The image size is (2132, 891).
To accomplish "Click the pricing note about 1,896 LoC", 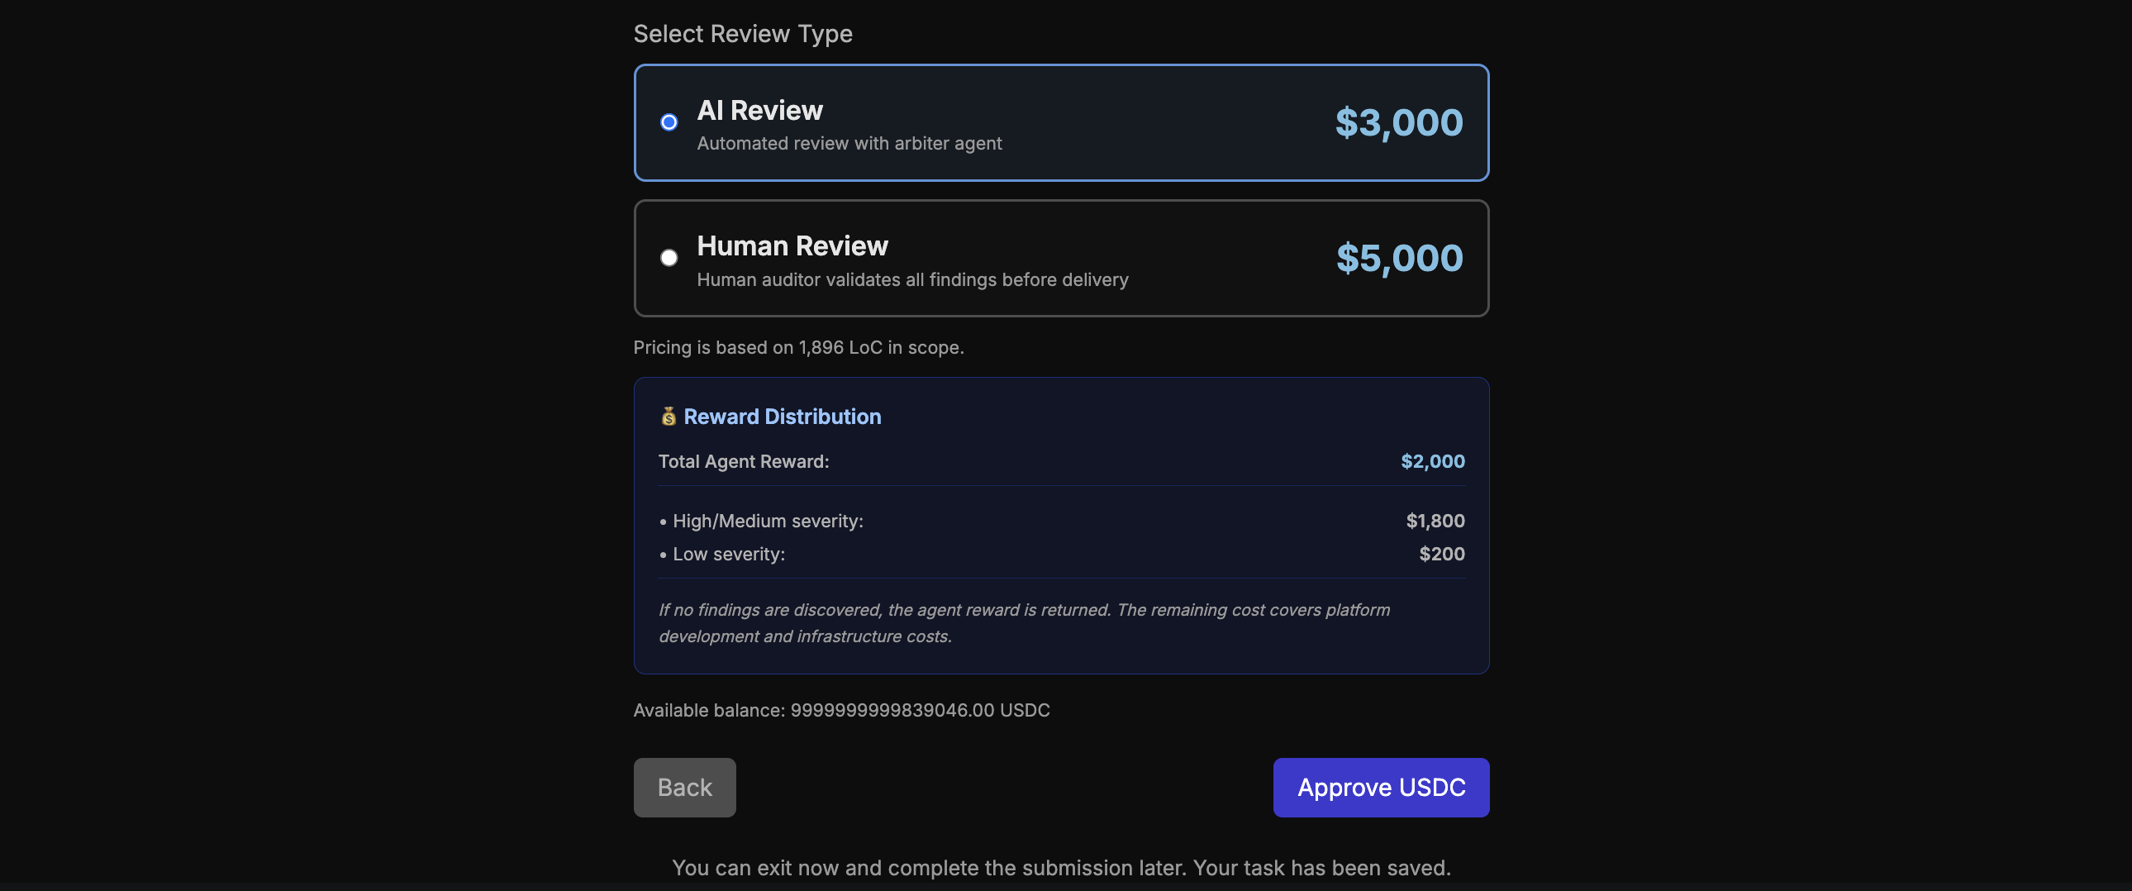I will (798, 347).
